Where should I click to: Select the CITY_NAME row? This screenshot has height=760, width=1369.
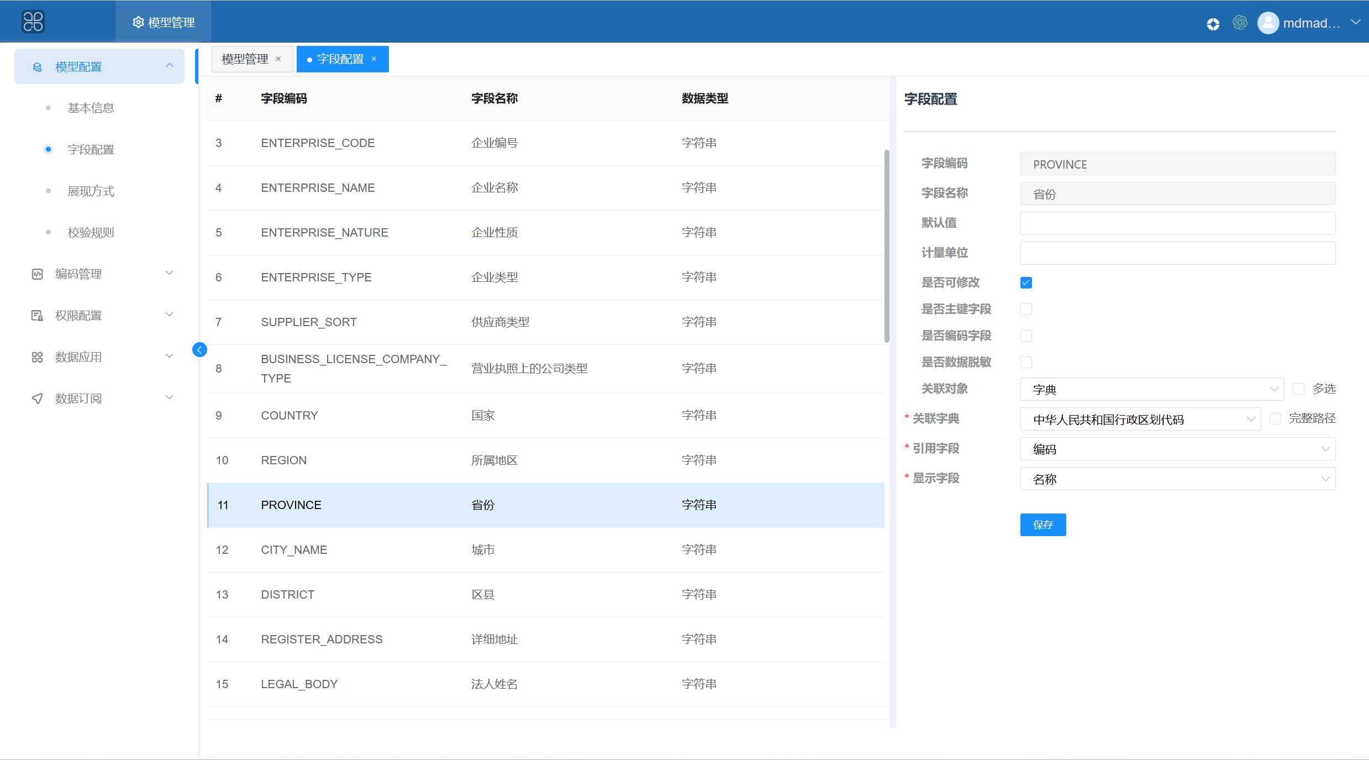546,550
